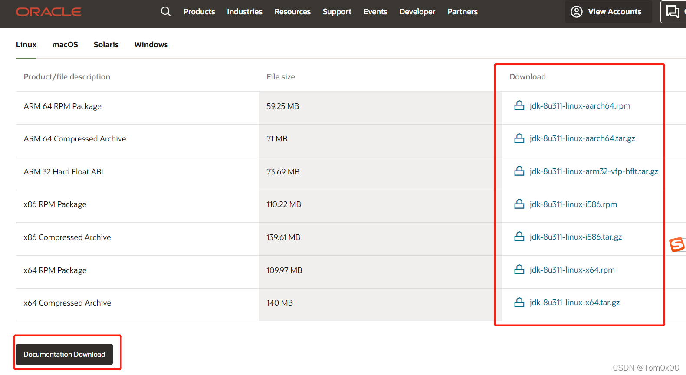Click the 'Download' column header
This screenshot has height=375, width=686.
pyautogui.click(x=528, y=77)
